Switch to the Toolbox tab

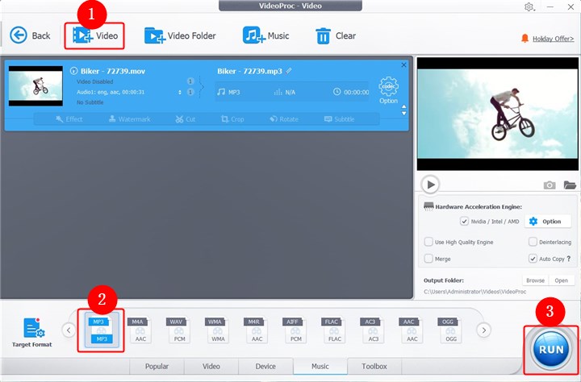tap(374, 367)
